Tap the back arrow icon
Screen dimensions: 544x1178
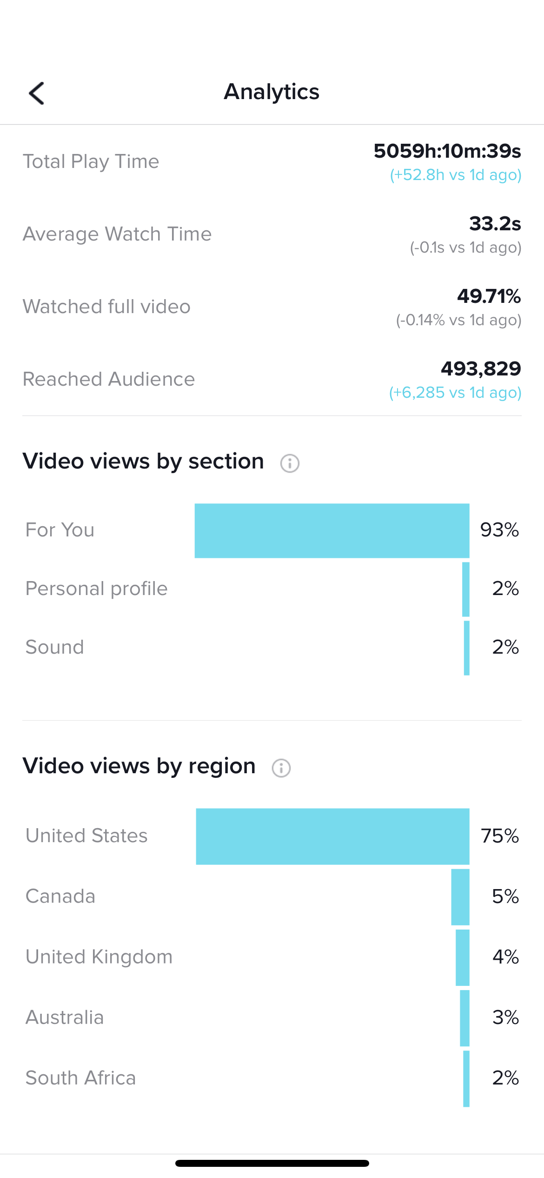pyautogui.click(x=37, y=93)
